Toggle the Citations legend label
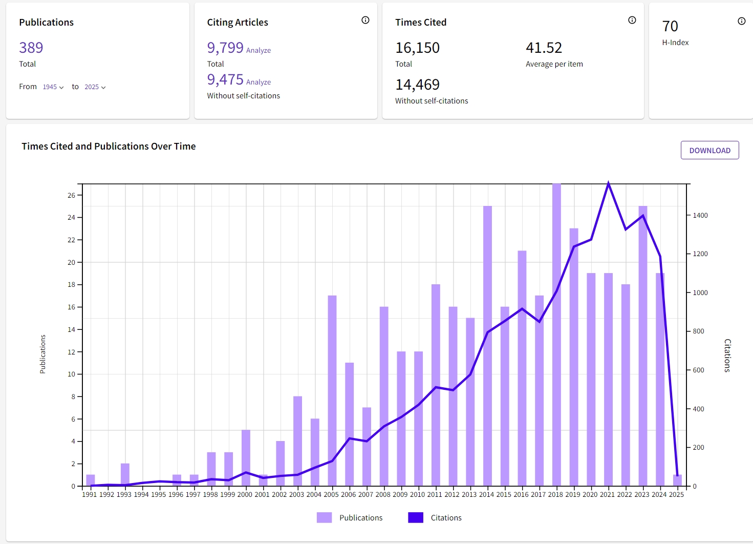753x544 pixels. (x=446, y=518)
